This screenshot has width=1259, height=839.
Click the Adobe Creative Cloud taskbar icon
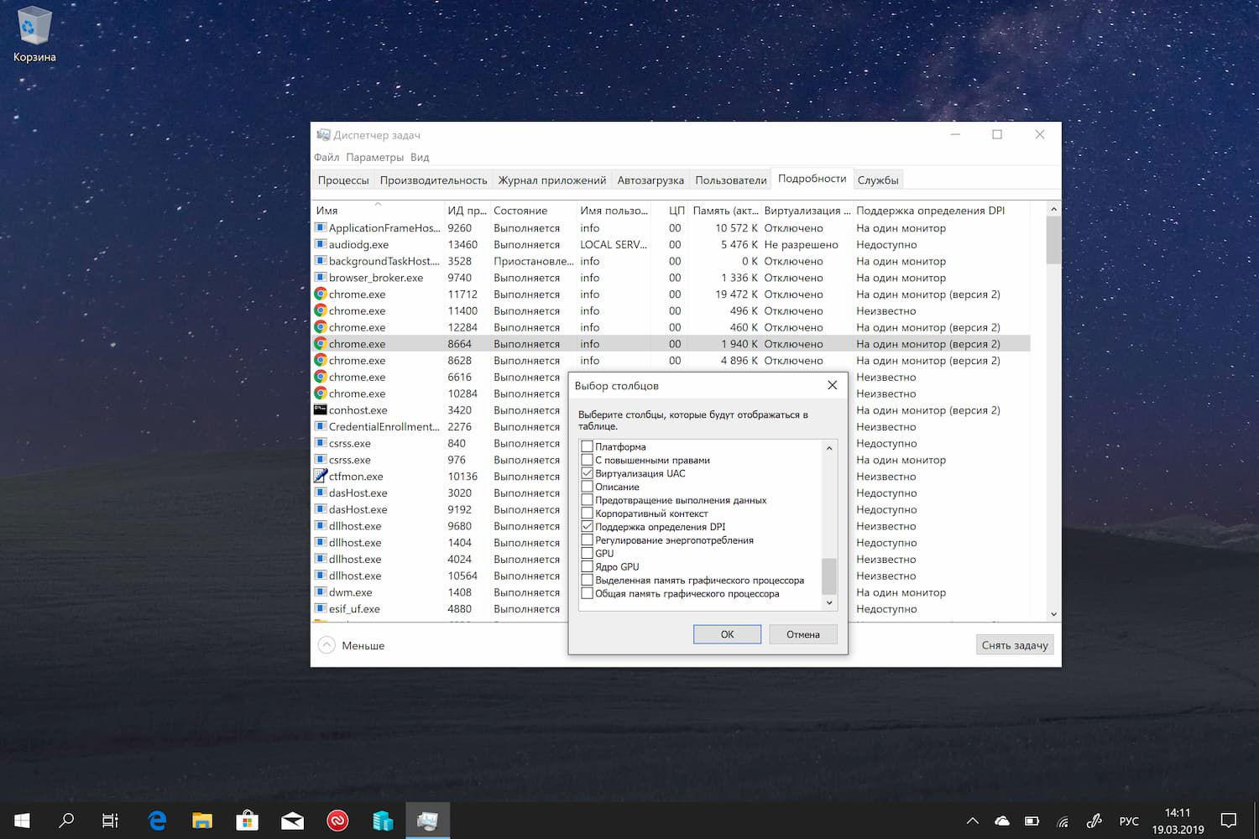pos(337,820)
